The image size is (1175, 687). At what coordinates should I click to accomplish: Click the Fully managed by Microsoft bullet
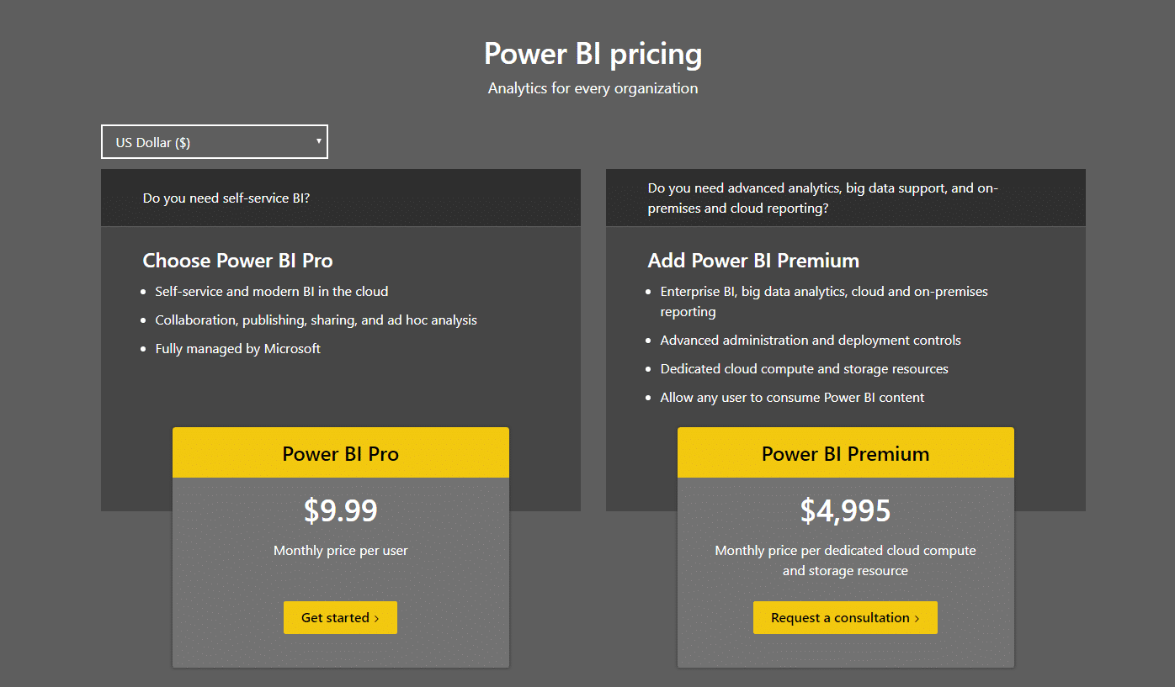[x=238, y=348]
